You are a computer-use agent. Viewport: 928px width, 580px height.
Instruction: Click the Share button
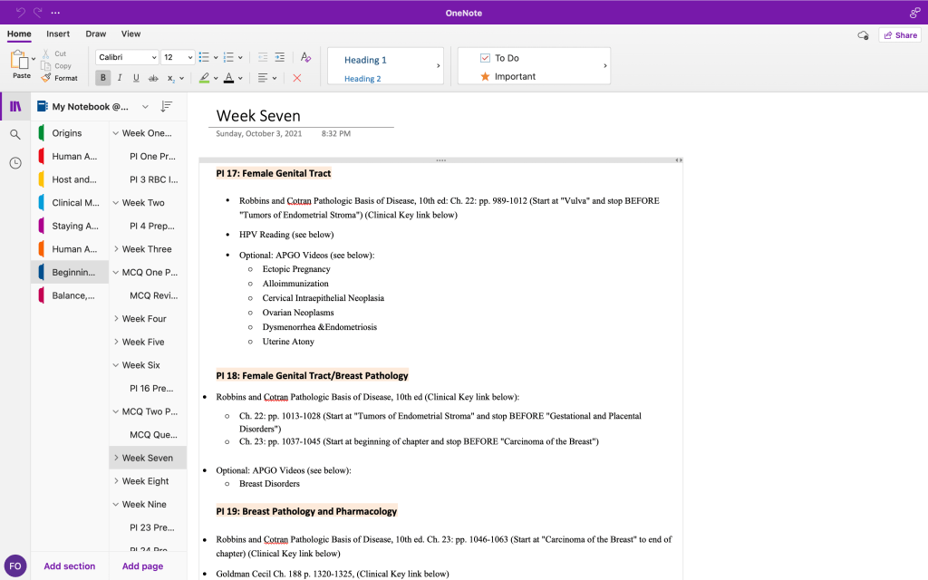(899, 35)
